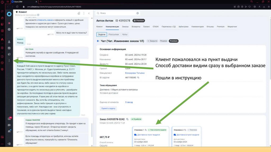Select the Чаты sub-tab
Image resolution: width=271 pixels, height=152 pixels.
coord(125,34)
